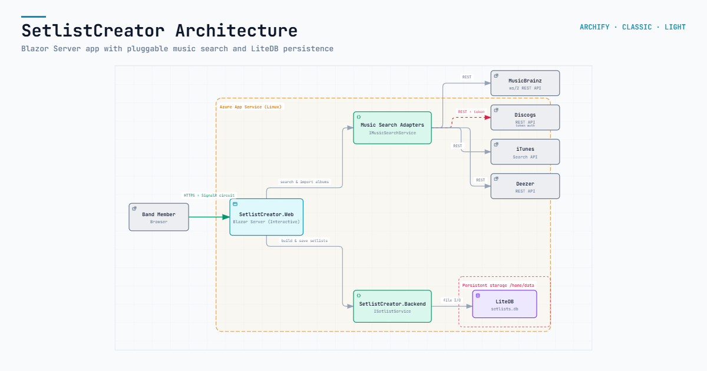Click the 'build & save setlists' edge label
707x371 pixels.
305,240
